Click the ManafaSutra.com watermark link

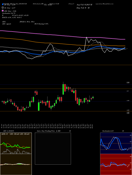(108, 4)
